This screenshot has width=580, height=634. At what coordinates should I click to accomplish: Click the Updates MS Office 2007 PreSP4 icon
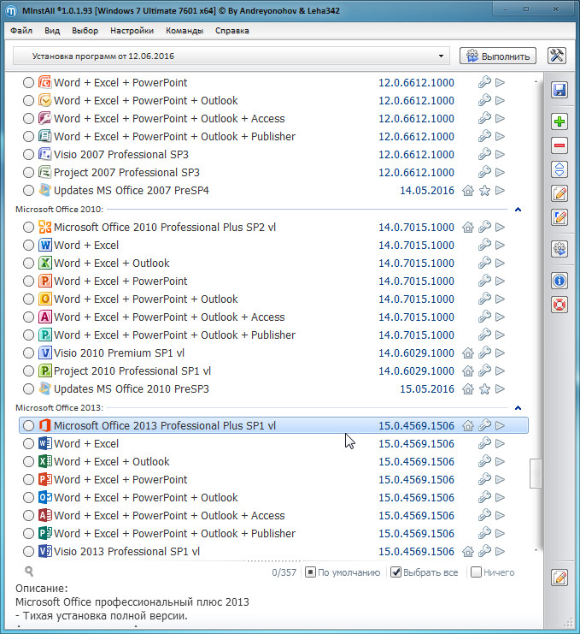coord(44,190)
